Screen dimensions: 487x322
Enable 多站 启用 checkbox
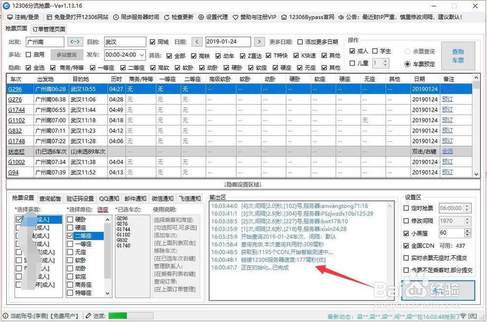pyautogui.click(x=28, y=55)
